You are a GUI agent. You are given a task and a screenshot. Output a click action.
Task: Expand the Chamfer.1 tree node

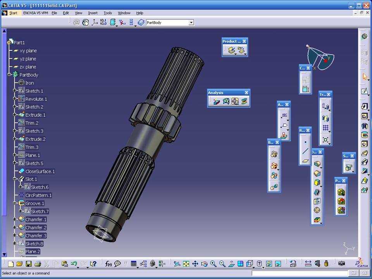(14, 219)
